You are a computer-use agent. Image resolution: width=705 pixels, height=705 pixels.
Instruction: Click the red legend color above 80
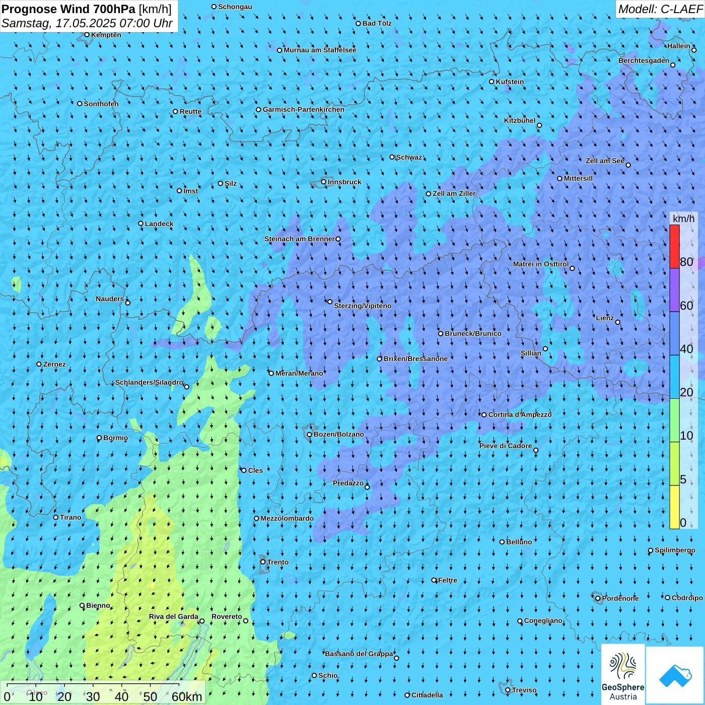[x=674, y=246]
